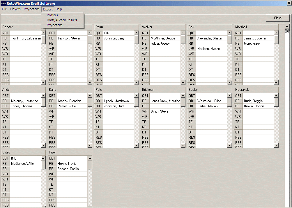Select James, Edgerrin in Marshall's roster
Image resolution: width=292 pixels, height=208 pixels.
point(258,38)
